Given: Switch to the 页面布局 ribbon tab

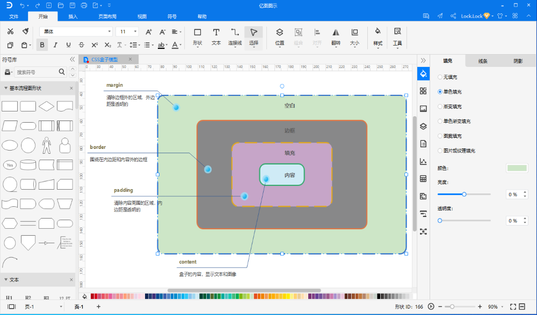Looking at the screenshot, I should (x=107, y=17).
